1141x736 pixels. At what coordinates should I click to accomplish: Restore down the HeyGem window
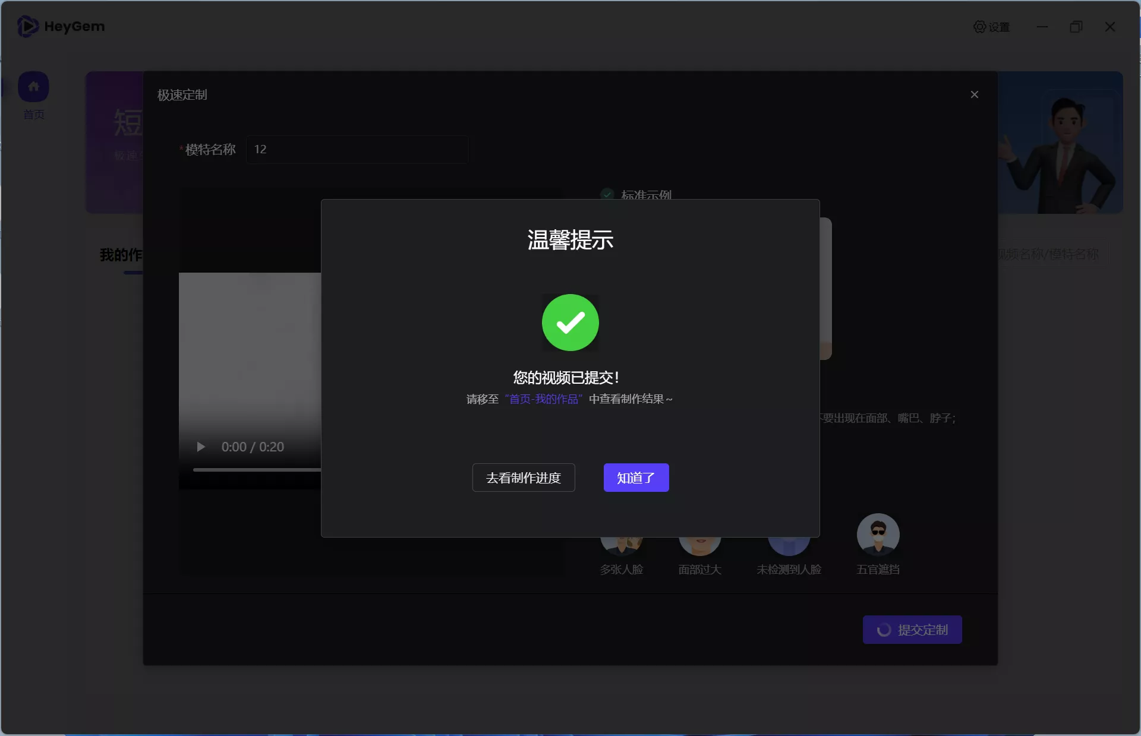[1076, 27]
